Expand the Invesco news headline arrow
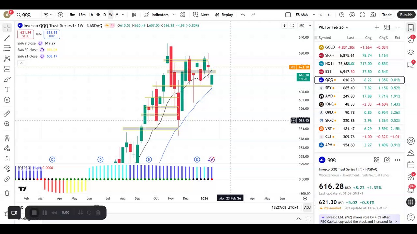This screenshot has height=234, width=417. 396,222
